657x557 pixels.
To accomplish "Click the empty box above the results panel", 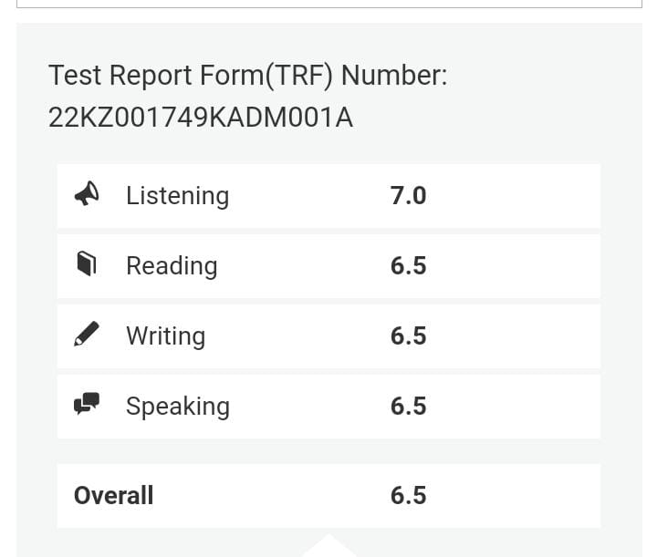I will (329, 4).
